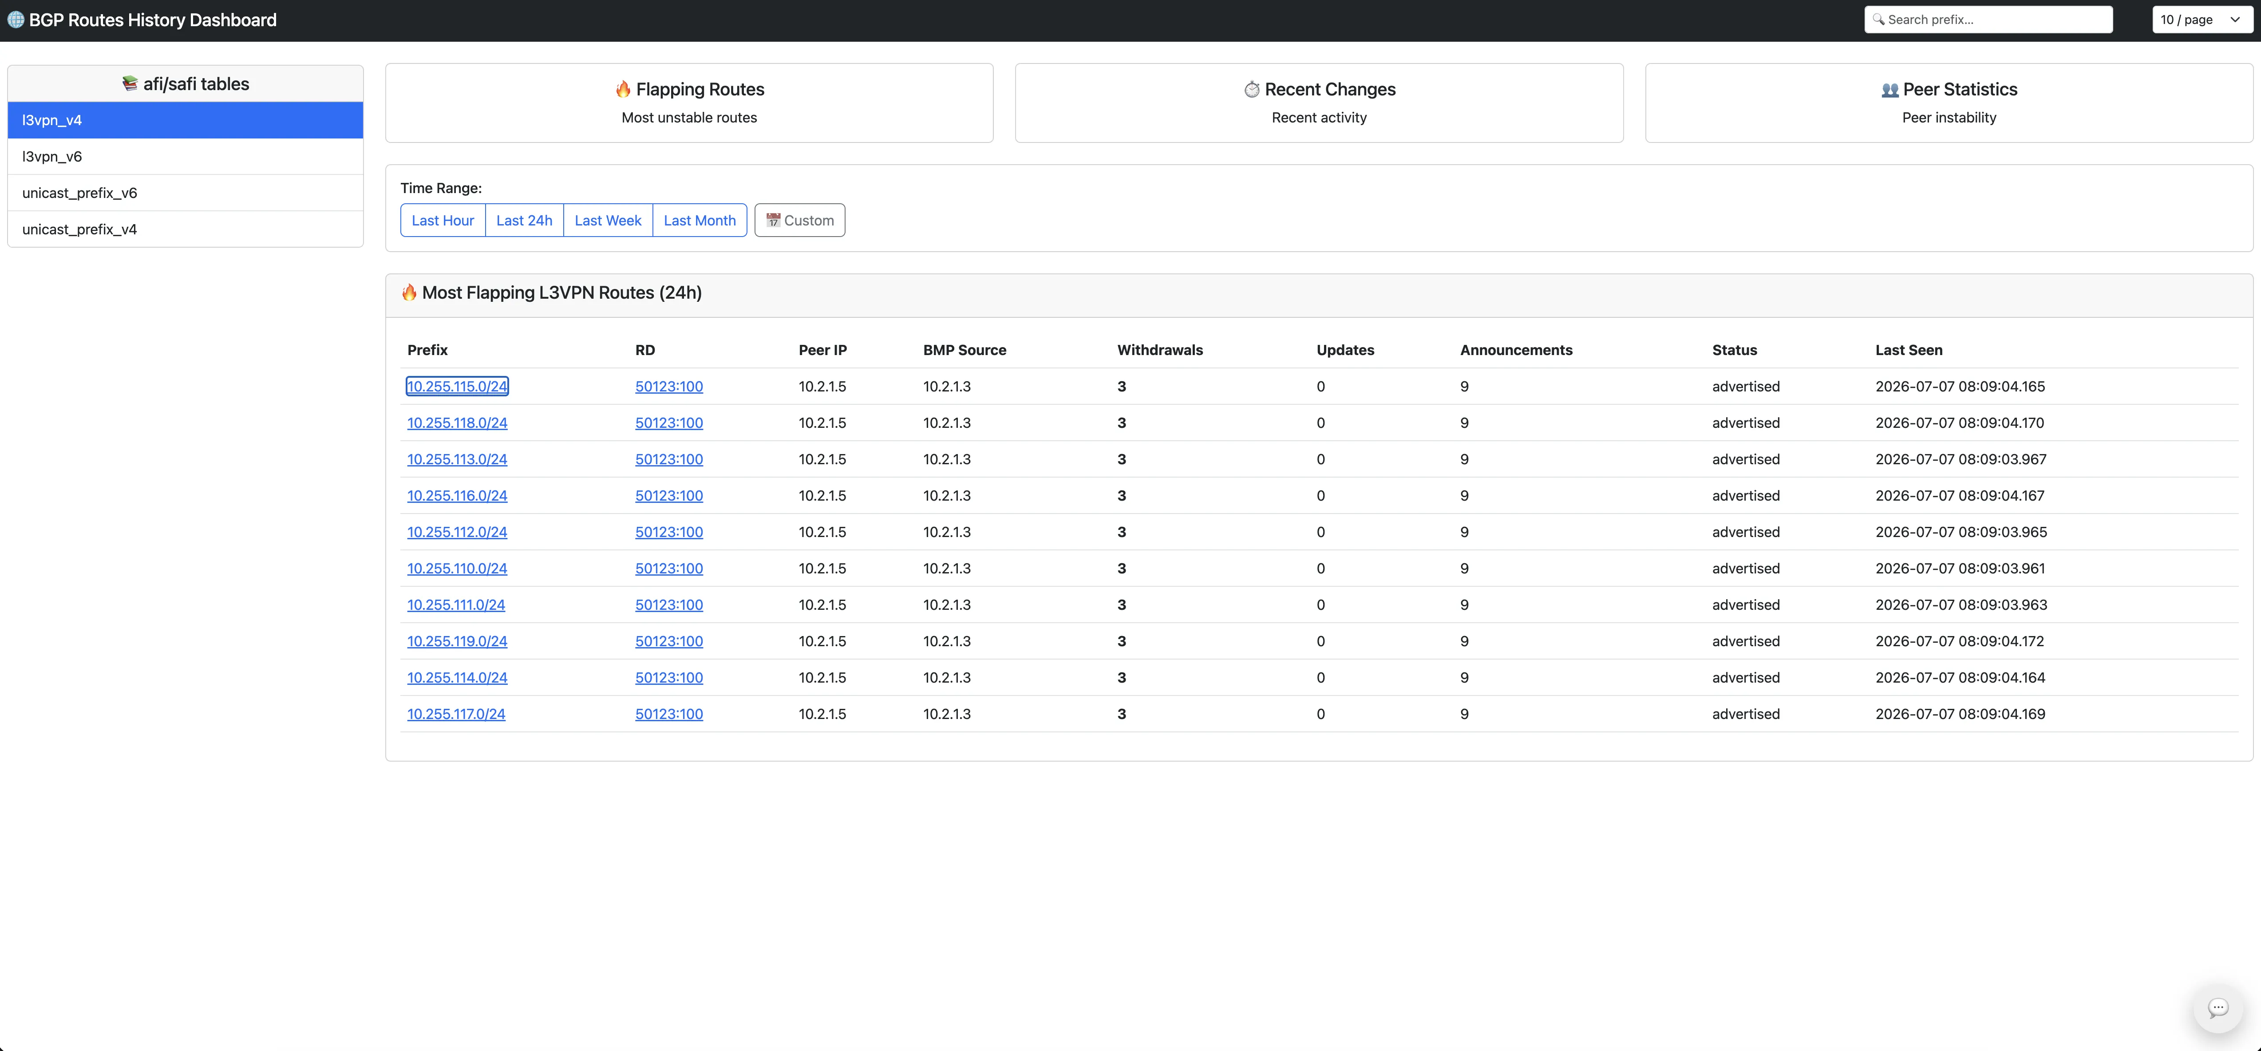The image size is (2261, 1051).
Task: Click RD 50123:100 in the 10.255.117.0/24 row
Action: pyautogui.click(x=669, y=715)
